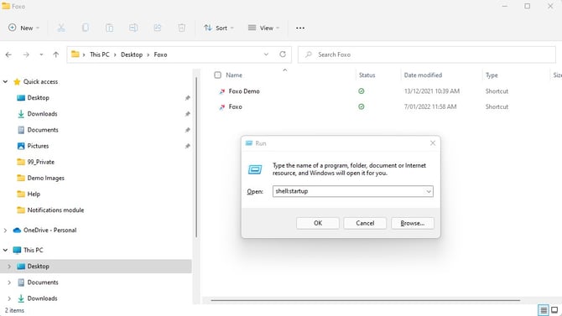Open Downloads under Quick access
Screen dimensions: 562x316
pos(42,114)
